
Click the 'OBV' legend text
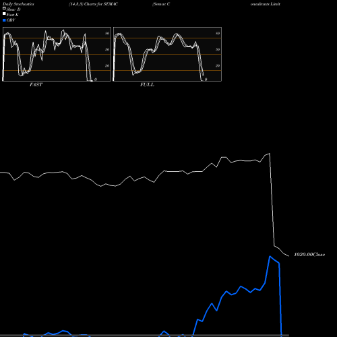[11, 20]
